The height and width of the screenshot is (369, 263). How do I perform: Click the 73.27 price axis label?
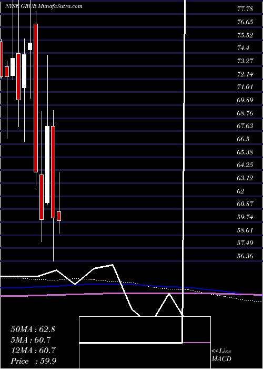246,61
